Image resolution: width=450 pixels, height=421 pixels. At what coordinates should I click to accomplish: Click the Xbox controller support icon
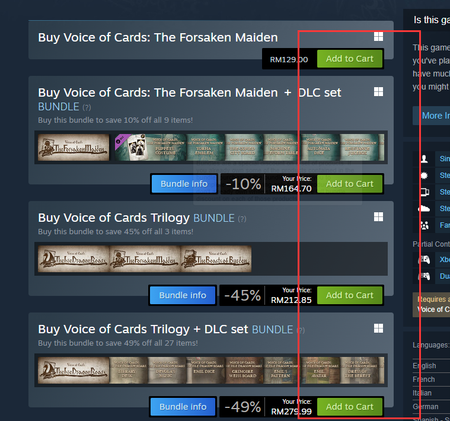pos(424,260)
